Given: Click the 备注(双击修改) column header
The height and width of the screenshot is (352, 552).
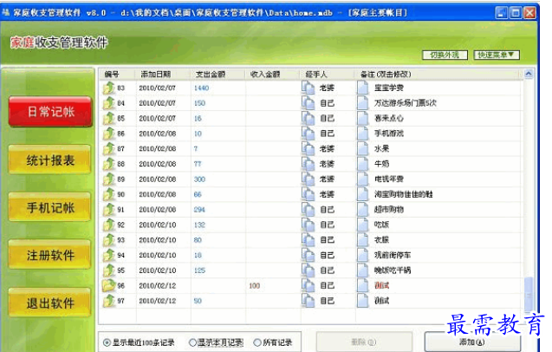Looking at the screenshot, I should click(438, 74).
